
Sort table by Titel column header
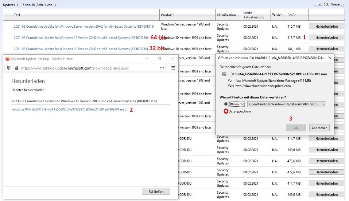coord(17,15)
